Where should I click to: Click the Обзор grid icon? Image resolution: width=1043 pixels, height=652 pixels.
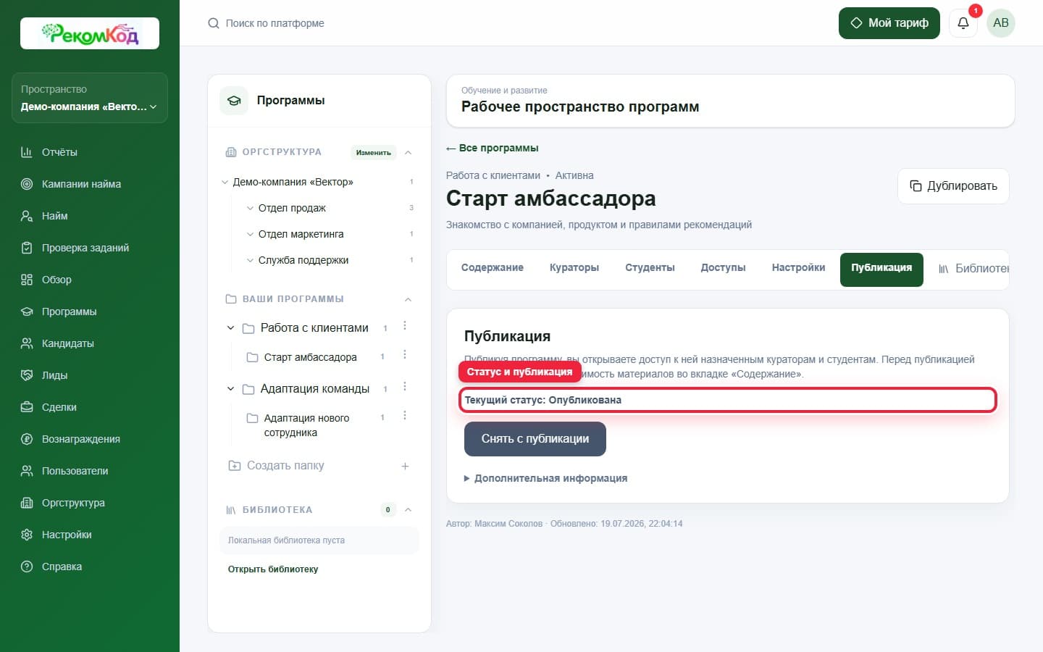(27, 280)
